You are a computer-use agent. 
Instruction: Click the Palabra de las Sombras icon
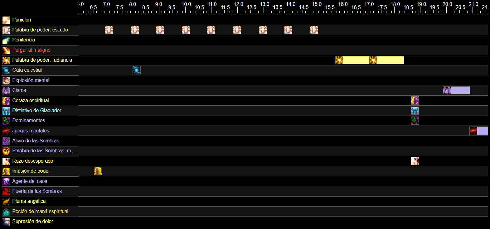(x=6, y=151)
